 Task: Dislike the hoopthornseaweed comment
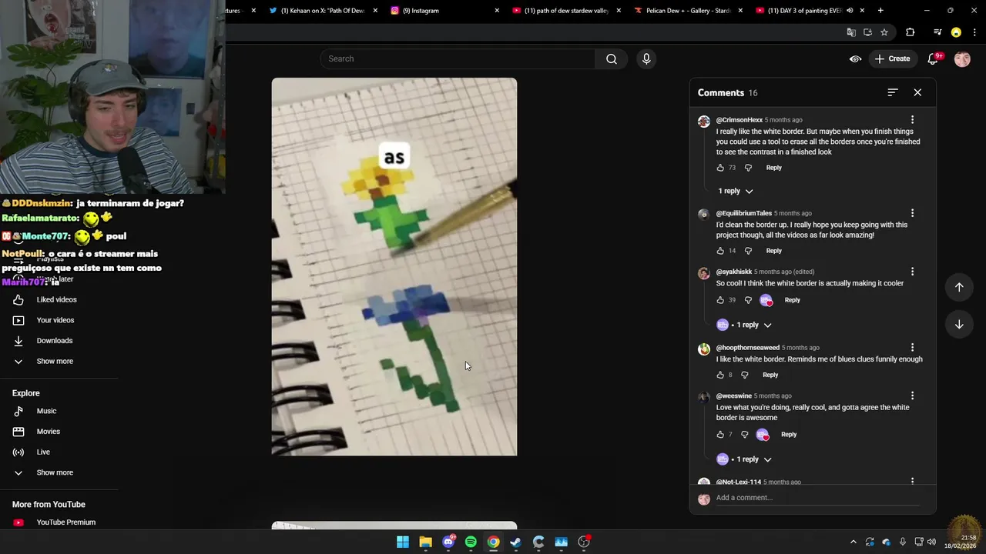tap(745, 375)
